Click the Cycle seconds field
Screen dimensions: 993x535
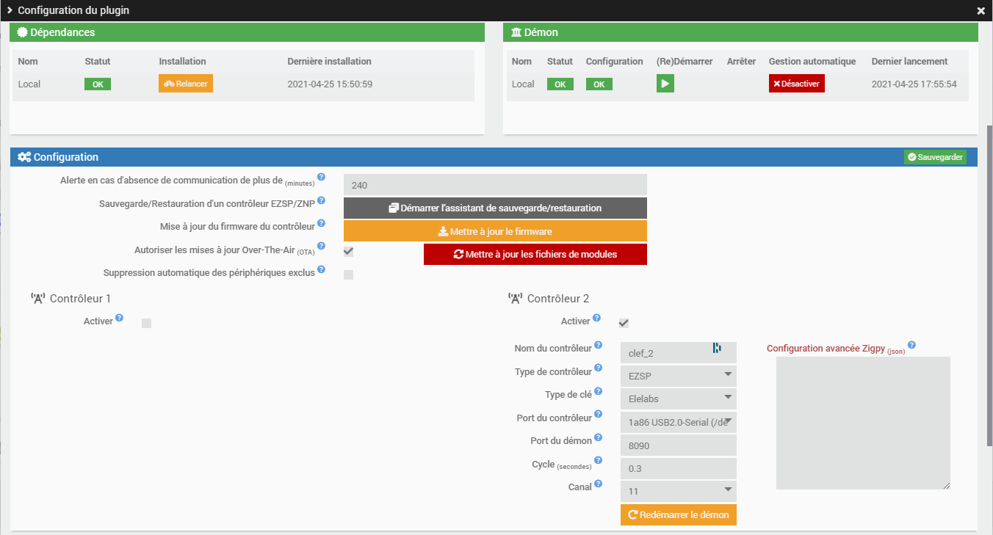[x=679, y=468]
